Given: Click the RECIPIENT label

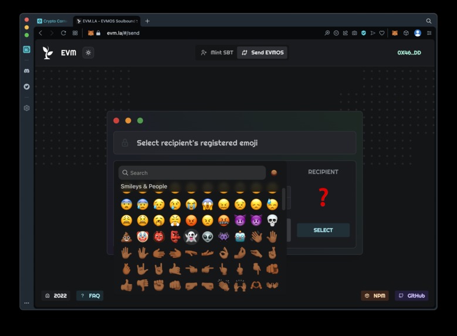Looking at the screenshot, I should coord(323,172).
